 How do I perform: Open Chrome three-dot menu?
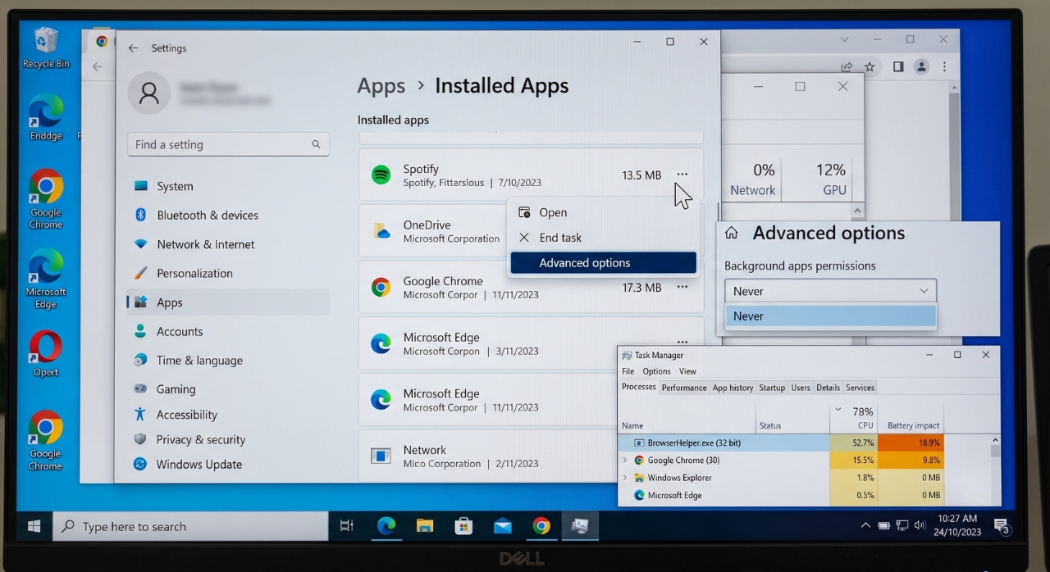pyautogui.click(x=945, y=66)
